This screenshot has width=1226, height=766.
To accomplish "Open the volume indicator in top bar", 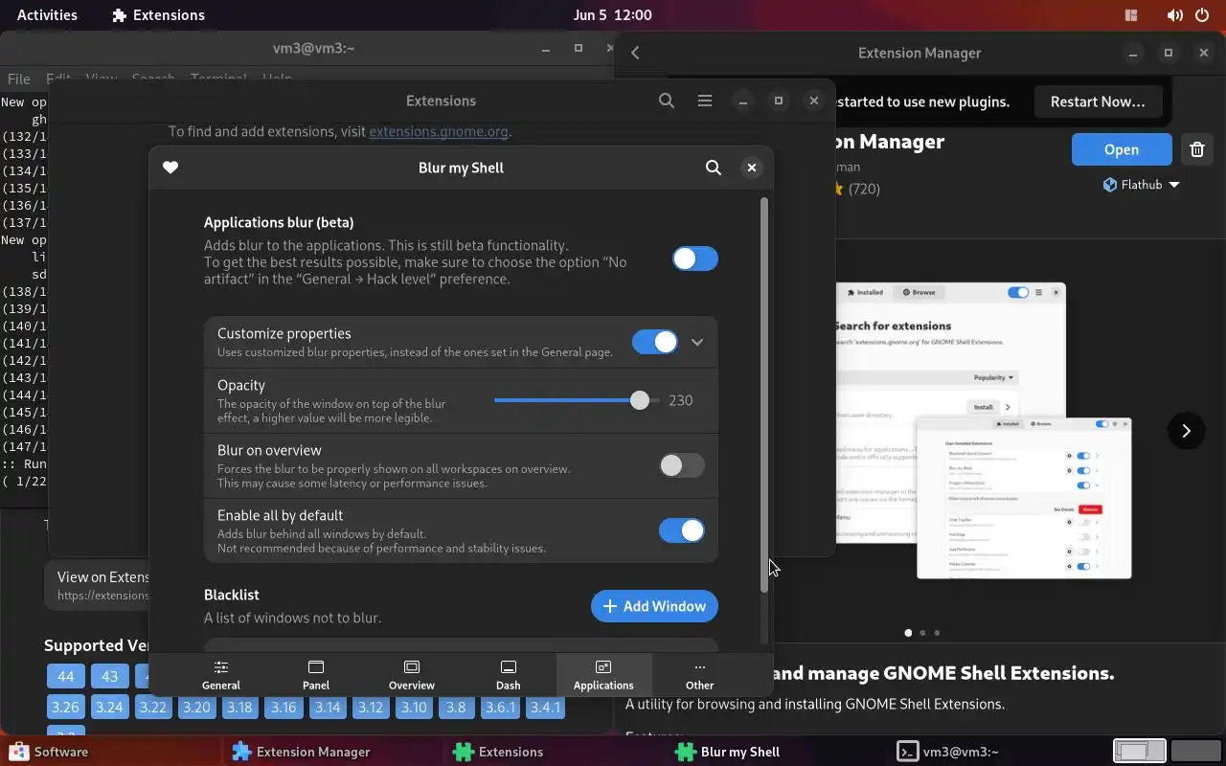I will [1174, 15].
